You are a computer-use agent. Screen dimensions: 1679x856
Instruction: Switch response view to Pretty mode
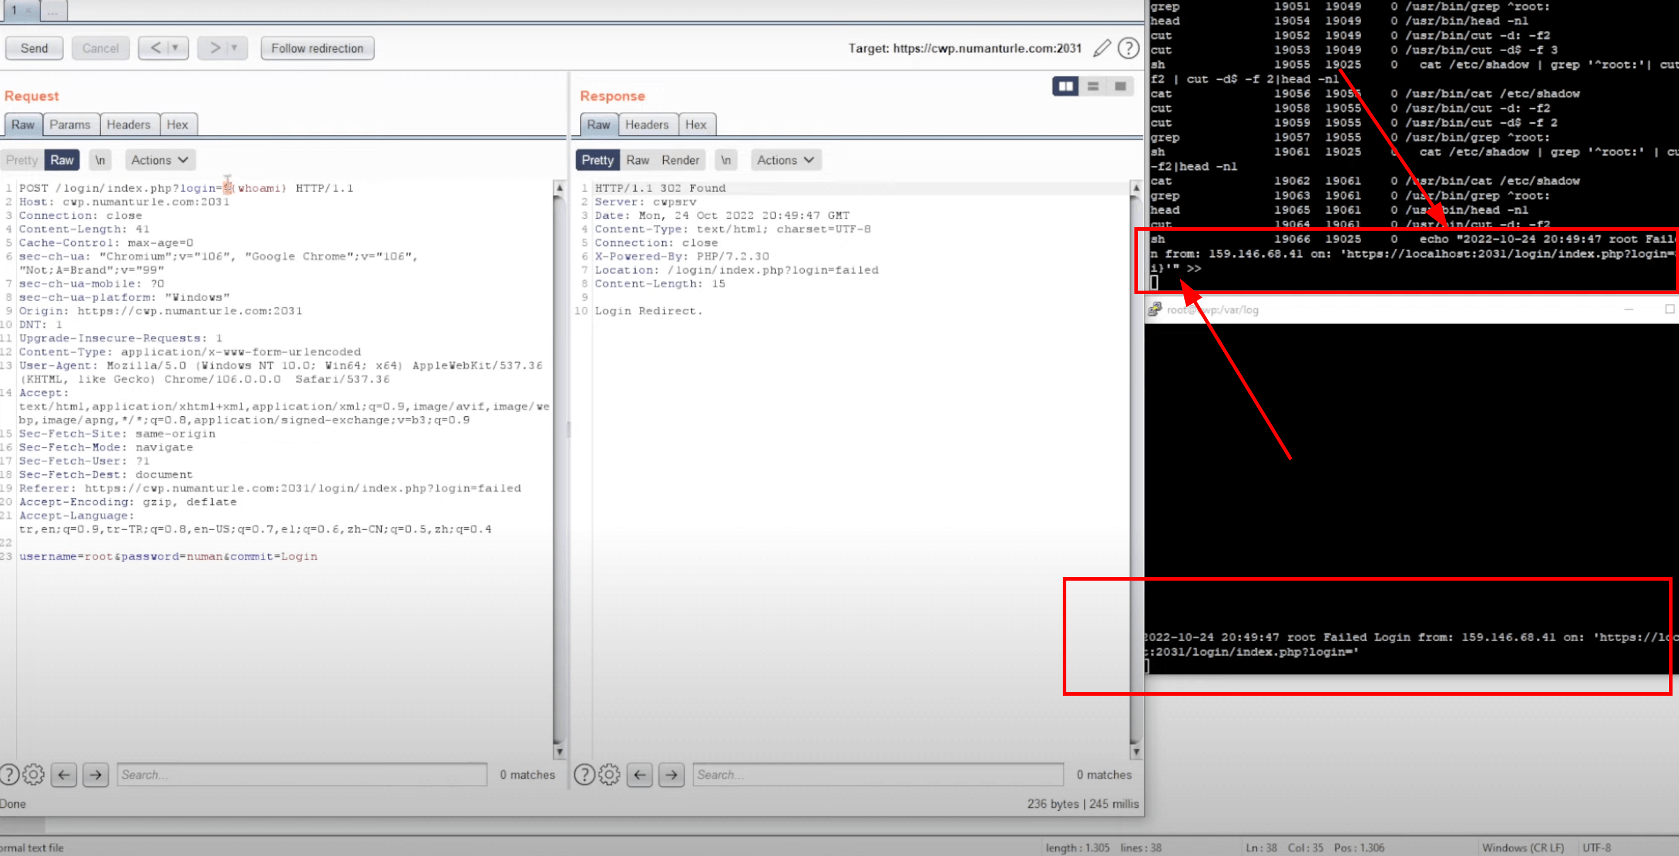597,160
